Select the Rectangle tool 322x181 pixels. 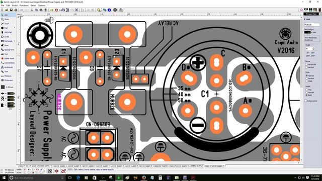pos(7,41)
